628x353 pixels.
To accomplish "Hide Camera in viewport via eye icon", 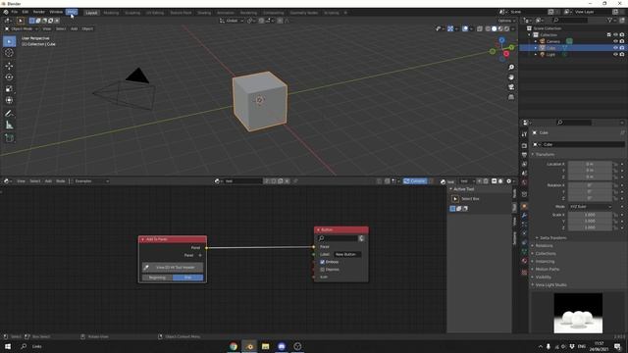I will (615, 41).
